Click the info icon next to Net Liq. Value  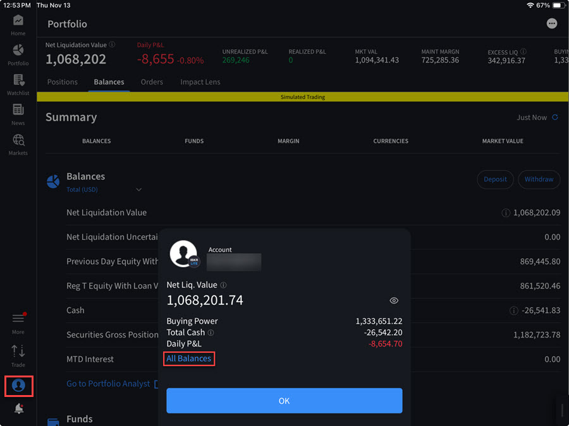point(224,285)
